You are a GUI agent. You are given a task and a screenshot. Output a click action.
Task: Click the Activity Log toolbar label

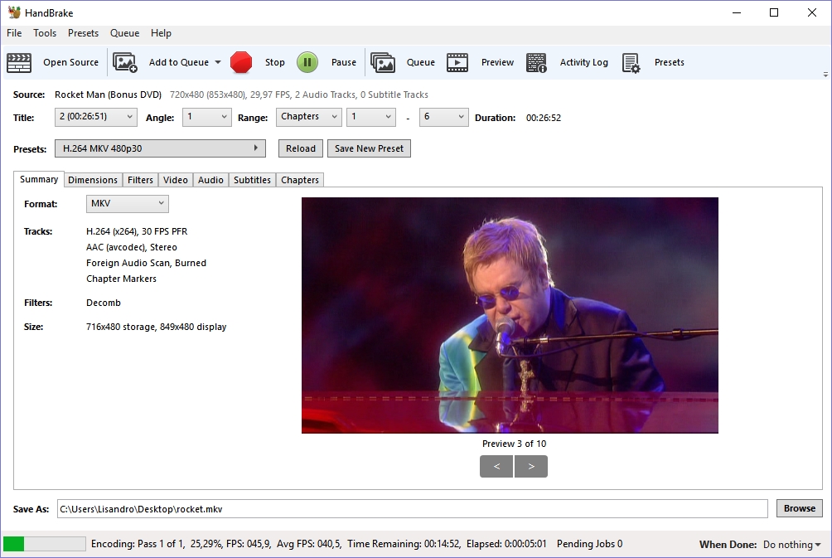(x=583, y=63)
